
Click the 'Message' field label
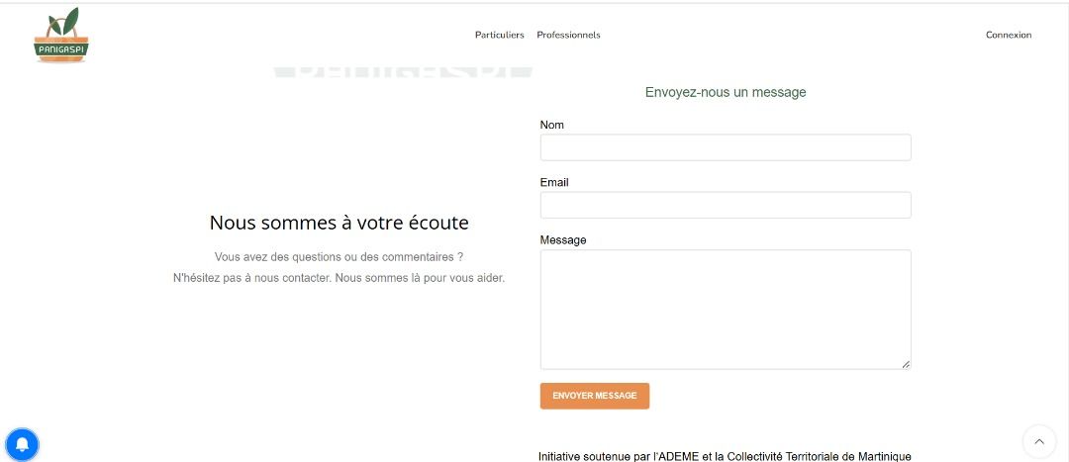(x=562, y=239)
